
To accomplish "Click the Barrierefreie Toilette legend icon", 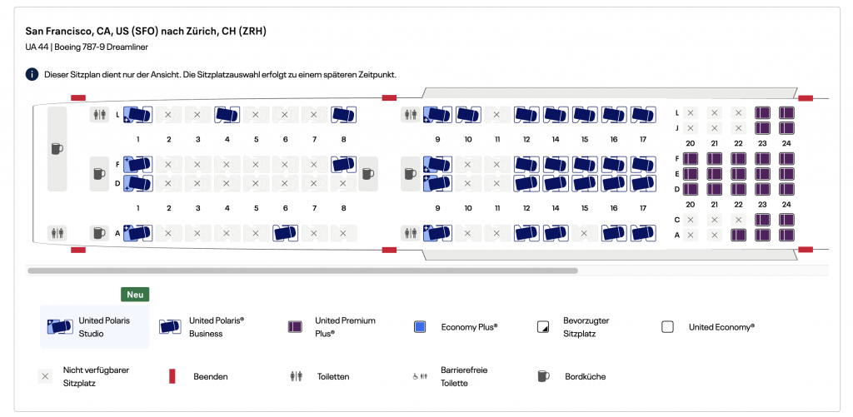I will (420, 377).
